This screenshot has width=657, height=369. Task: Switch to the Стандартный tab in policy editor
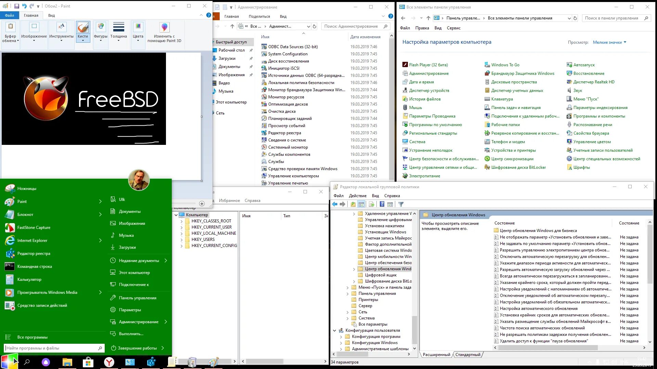(x=467, y=355)
